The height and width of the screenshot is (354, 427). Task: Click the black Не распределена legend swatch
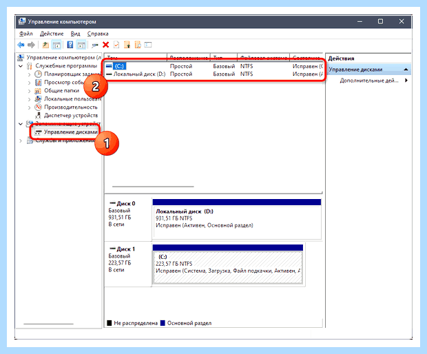(110, 323)
